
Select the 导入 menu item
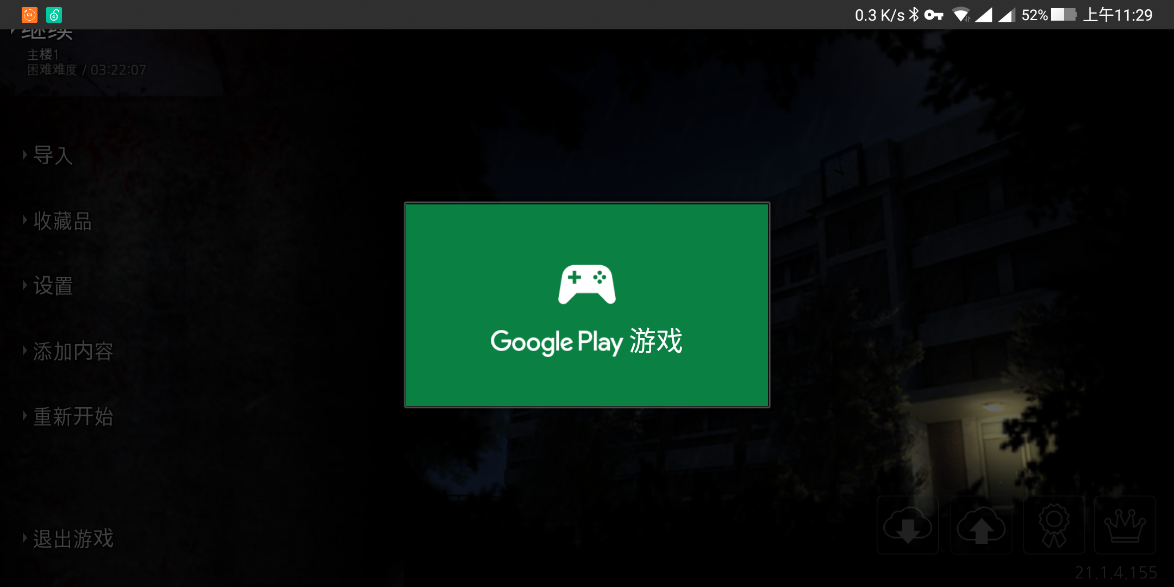[53, 155]
